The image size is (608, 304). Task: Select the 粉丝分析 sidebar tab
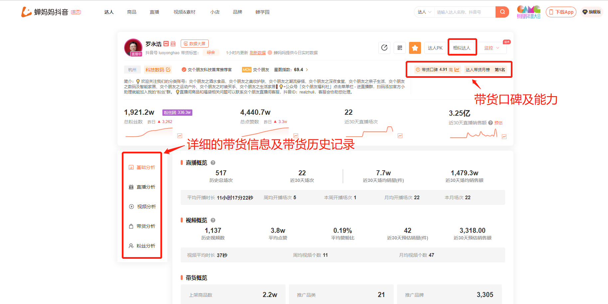[142, 246]
